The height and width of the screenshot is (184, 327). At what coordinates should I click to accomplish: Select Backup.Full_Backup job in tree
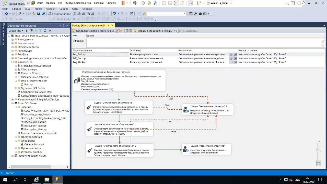[x=35, y=122]
